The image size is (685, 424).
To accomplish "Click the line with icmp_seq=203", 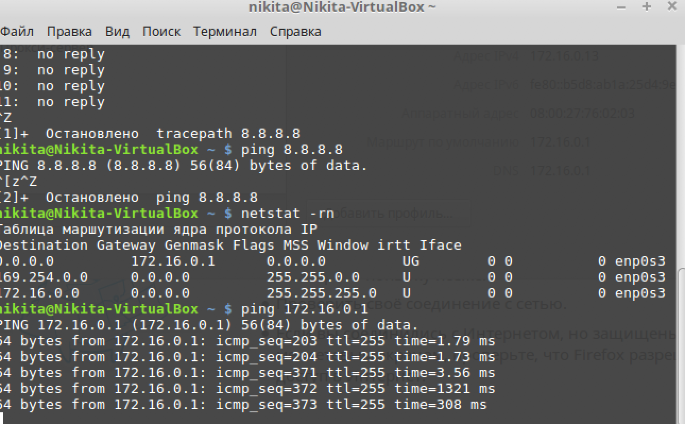I will tap(247, 341).
